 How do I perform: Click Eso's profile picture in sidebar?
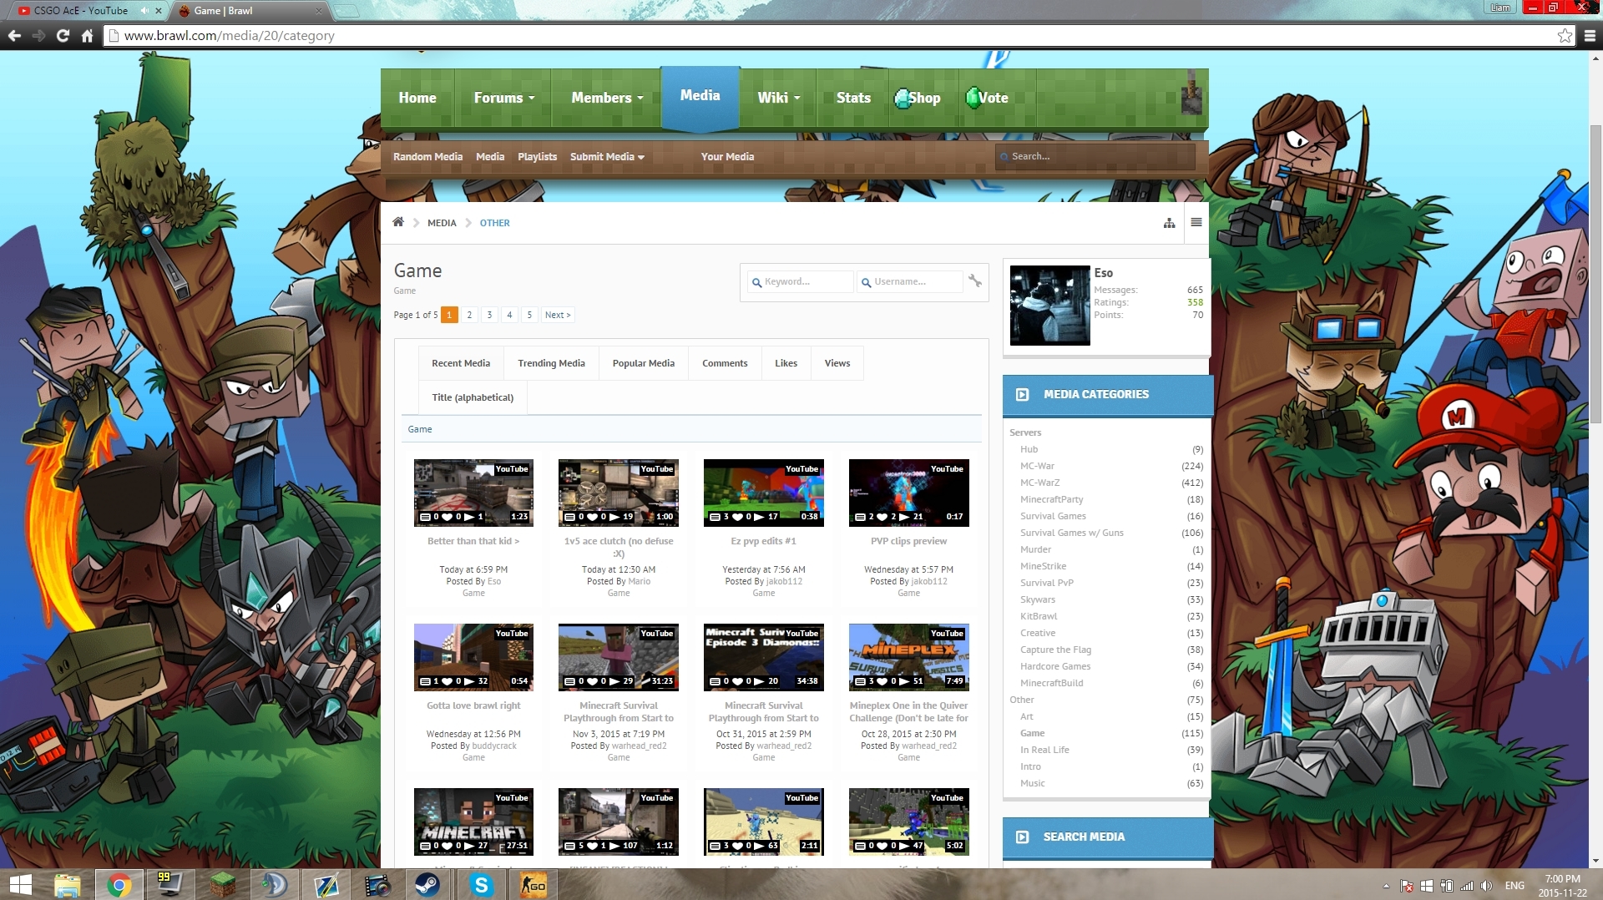point(1049,306)
